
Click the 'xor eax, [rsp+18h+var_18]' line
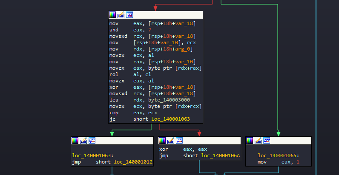(x=152, y=87)
